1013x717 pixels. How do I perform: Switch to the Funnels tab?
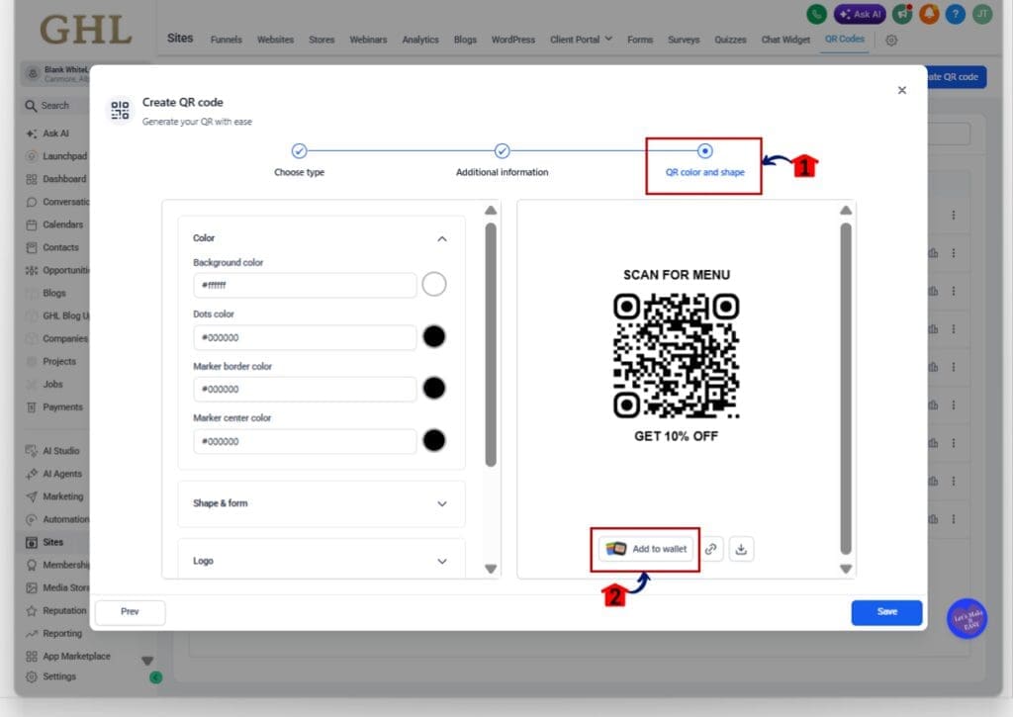pos(227,40)
